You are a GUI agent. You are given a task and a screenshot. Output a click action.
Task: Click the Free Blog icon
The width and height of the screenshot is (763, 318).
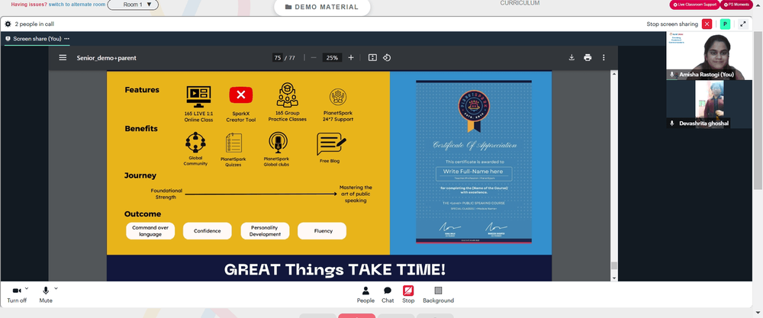pos(331,144)
